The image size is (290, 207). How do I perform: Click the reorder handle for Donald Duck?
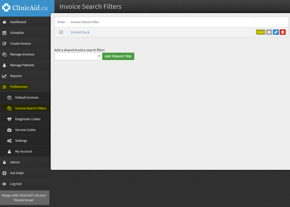pos(61,32)
